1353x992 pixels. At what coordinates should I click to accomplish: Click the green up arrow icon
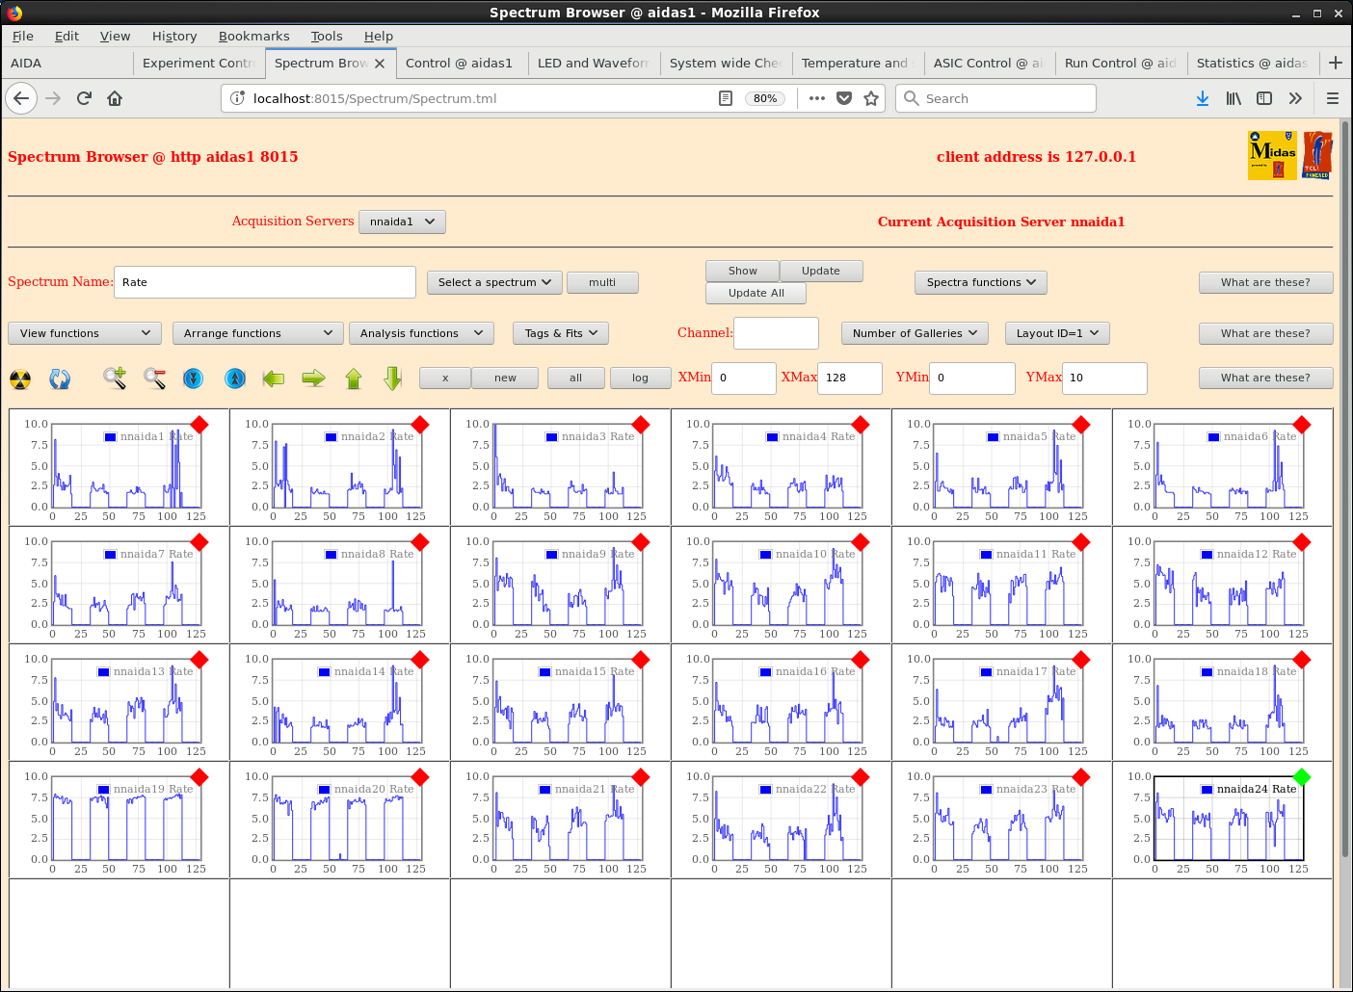click(354, 379)
